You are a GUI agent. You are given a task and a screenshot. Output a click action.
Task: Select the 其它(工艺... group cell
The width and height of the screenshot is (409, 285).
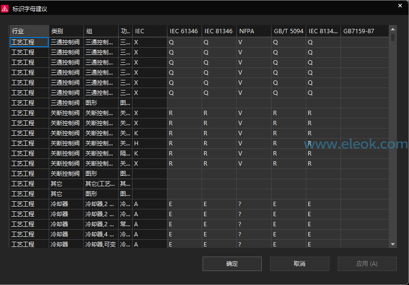tap(101, 184)
